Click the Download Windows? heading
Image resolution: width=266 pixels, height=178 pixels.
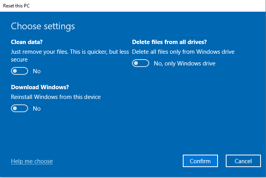pyautogui.click(x=43, y=87)
